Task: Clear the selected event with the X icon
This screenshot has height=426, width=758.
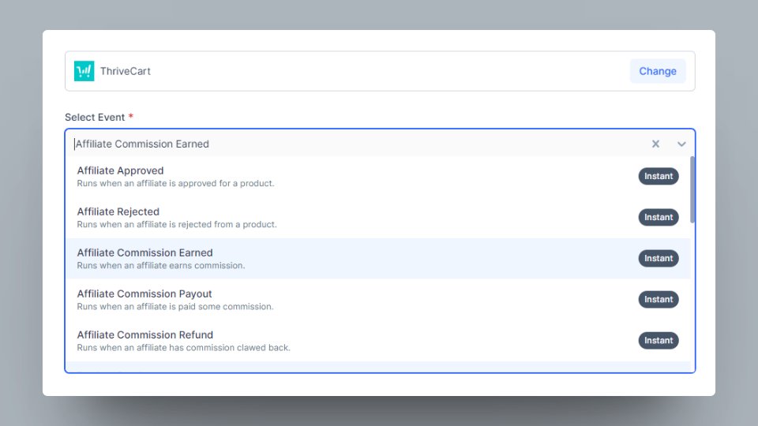Action: coord(655,144)
